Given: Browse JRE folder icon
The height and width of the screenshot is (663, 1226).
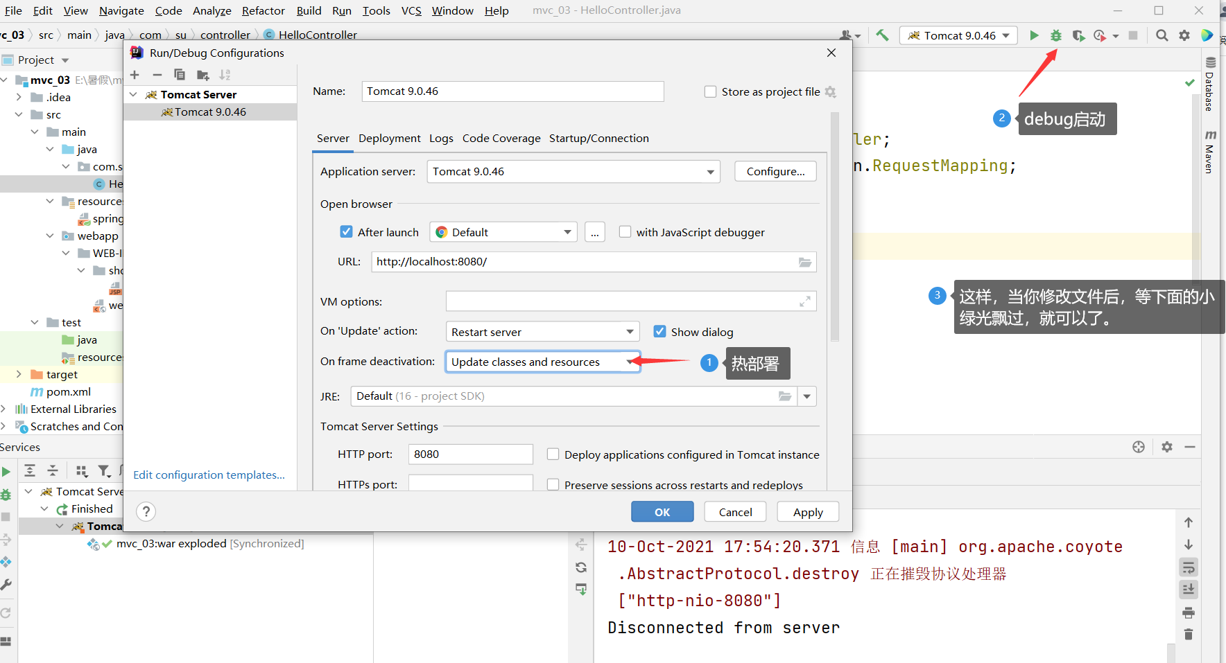Looking at the screenshot, I should 785,396.
